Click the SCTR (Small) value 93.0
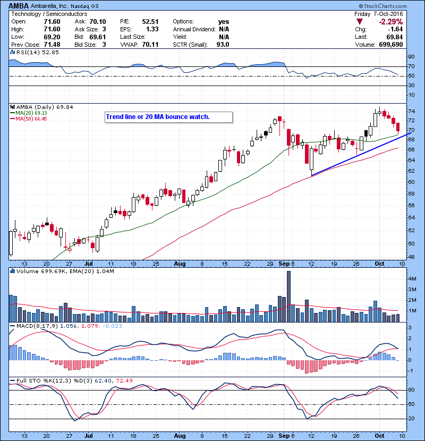The height and width of the screenshot is (441, 425). [223, 45]
